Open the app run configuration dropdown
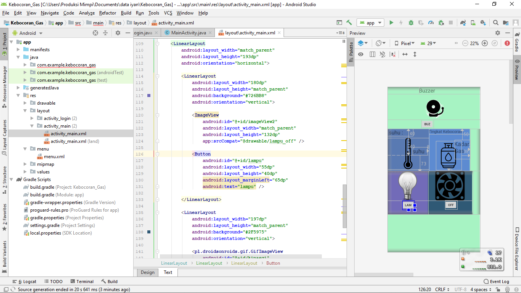This screenshot has width=521, height=293. (x=370, y=23)
